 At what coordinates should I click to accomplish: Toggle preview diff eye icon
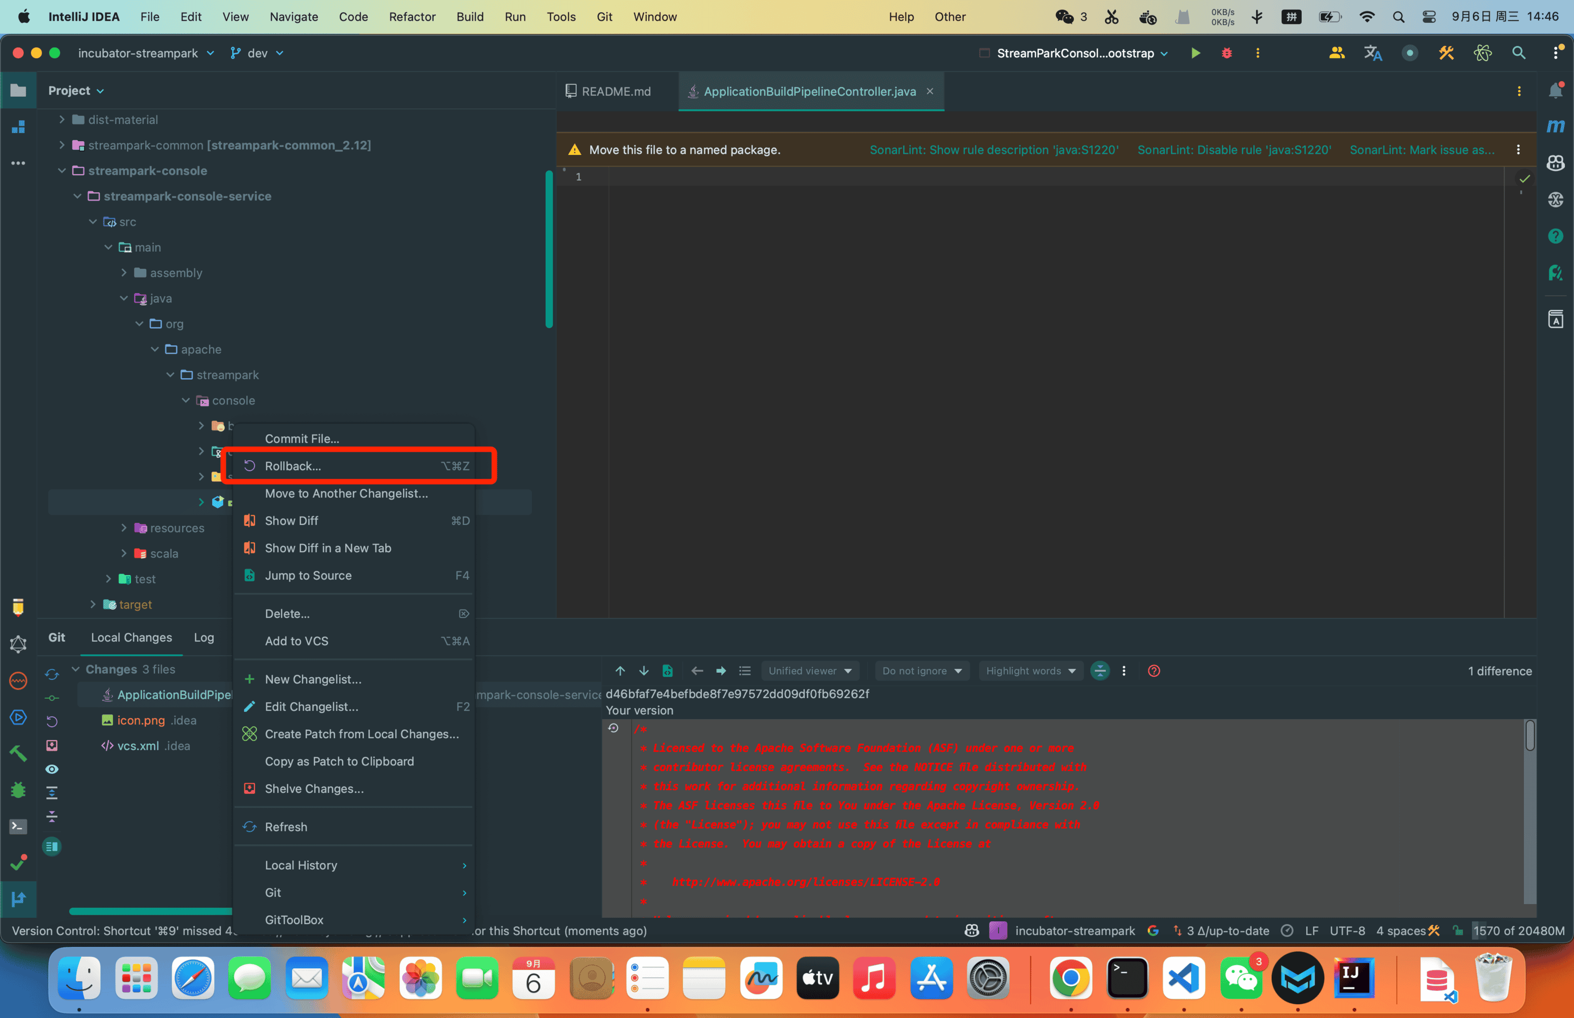pyautogui.click(x=52, y=769)
